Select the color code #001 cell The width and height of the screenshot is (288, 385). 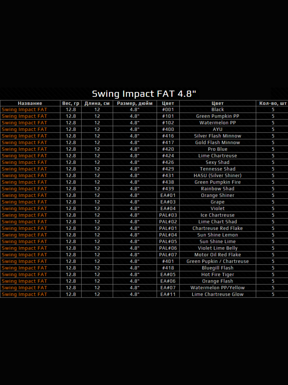pyautogui.click(x=168, y=109)
